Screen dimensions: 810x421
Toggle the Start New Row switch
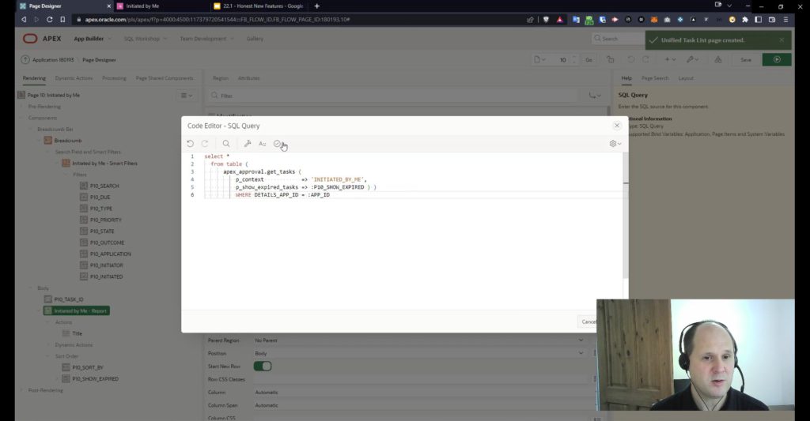tap(263, 366)
